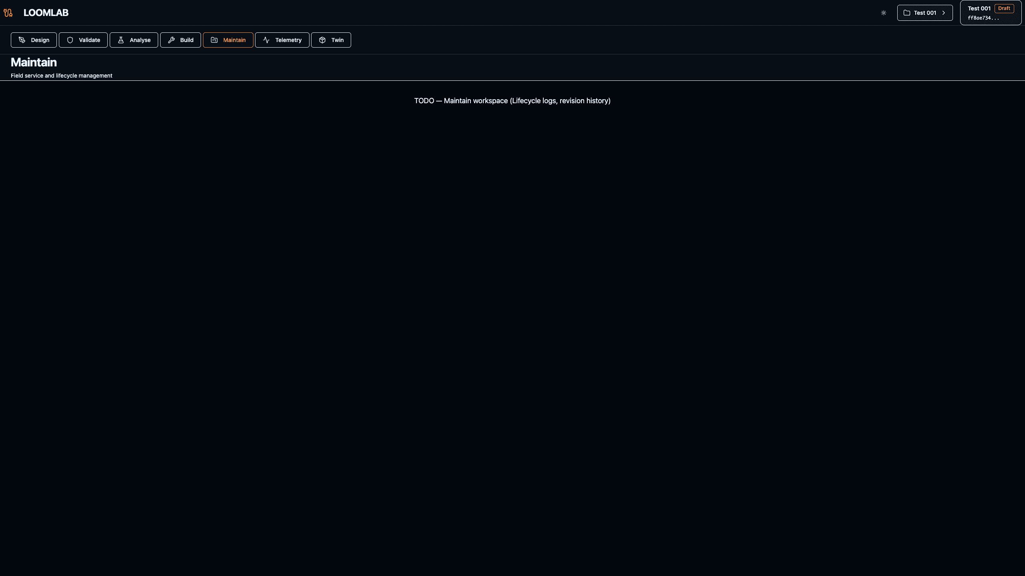This screenshot has height=576, width=1025.
Task: Select the cube icon in the Twin button
Action: 323,40
